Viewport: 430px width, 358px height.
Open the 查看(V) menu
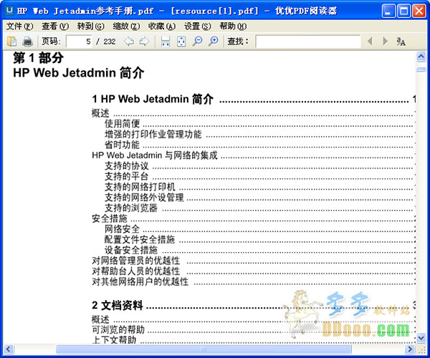pos(55,26)
